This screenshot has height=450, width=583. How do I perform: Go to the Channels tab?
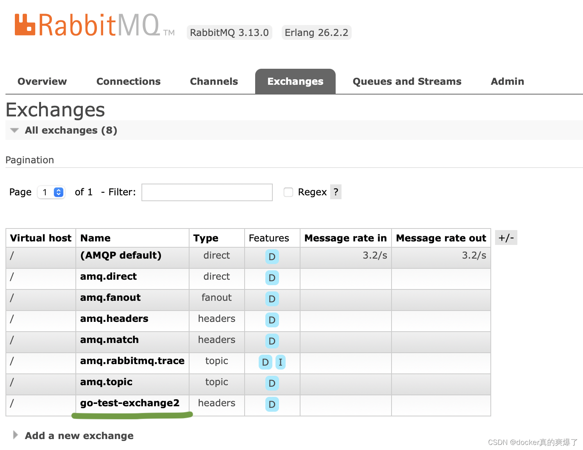coord(214,81)
